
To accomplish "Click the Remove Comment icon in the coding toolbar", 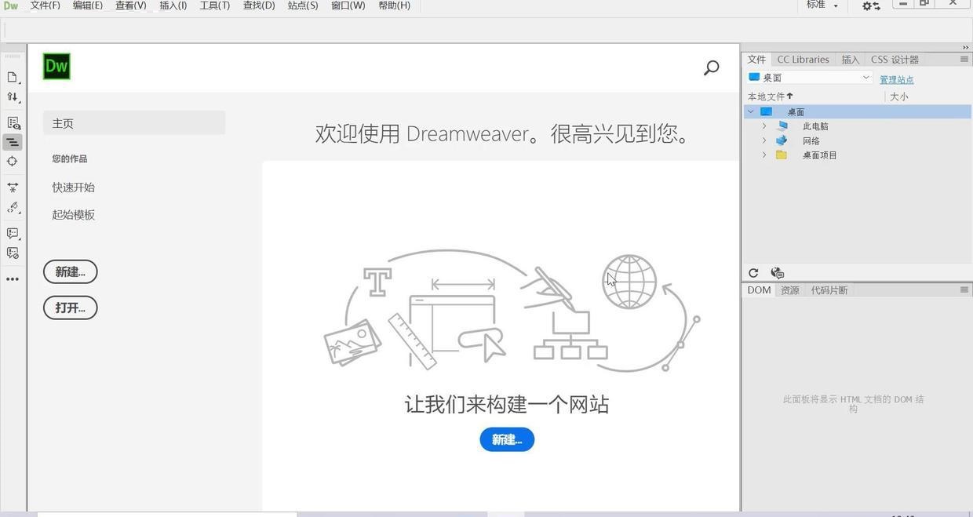I will click(x=13, y=253).
